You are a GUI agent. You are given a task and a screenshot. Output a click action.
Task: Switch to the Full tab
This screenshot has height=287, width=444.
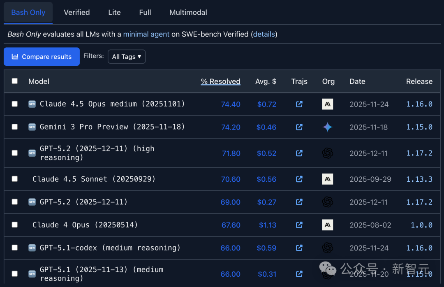coord(145,12)
